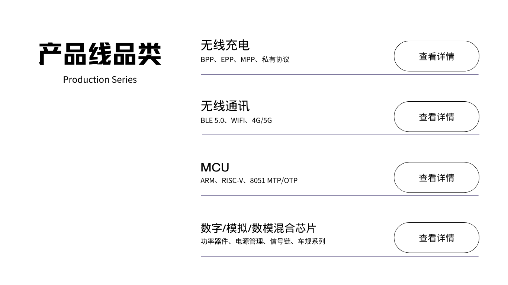Select the divider line below 无线通讯
Image resolution: width=508 pixels, height=285 pixels.
pos(340,135)
